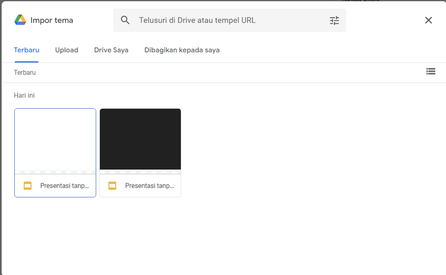The width and height of the screenshot is (446, 275).
Task: Click the filename label of the second presentation
Action: (x=150, y=186)
